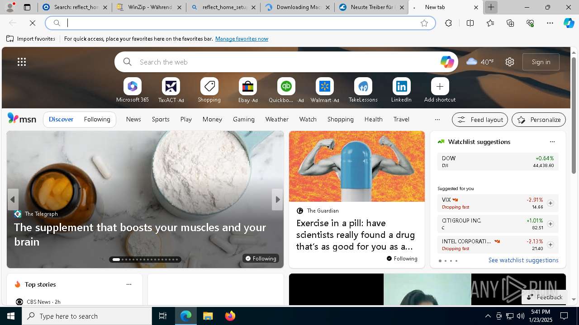Open Feedback button
This screenshot has width=579, height=325.
(x=544, y=297)
